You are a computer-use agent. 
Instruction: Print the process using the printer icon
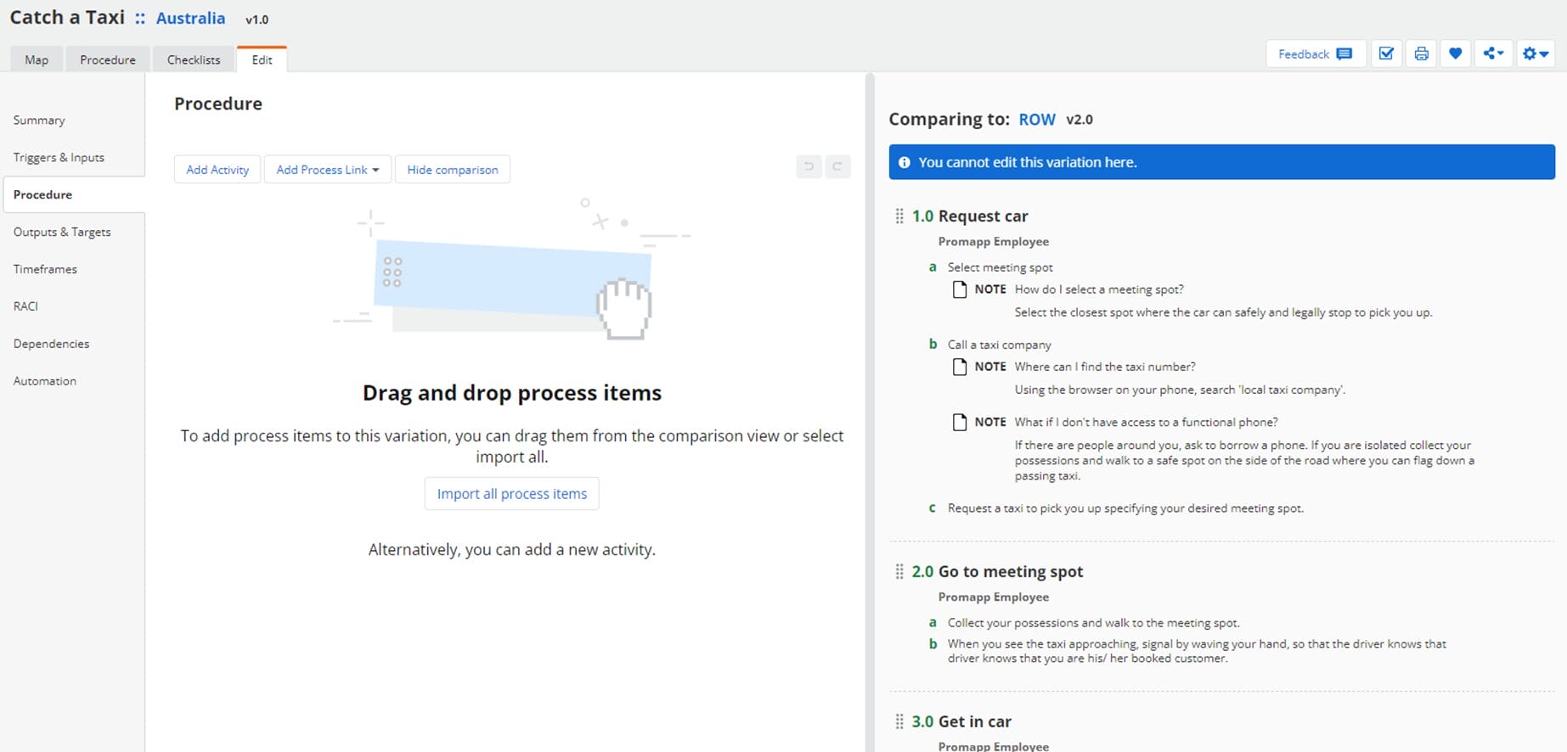(x=1421, y=54)
